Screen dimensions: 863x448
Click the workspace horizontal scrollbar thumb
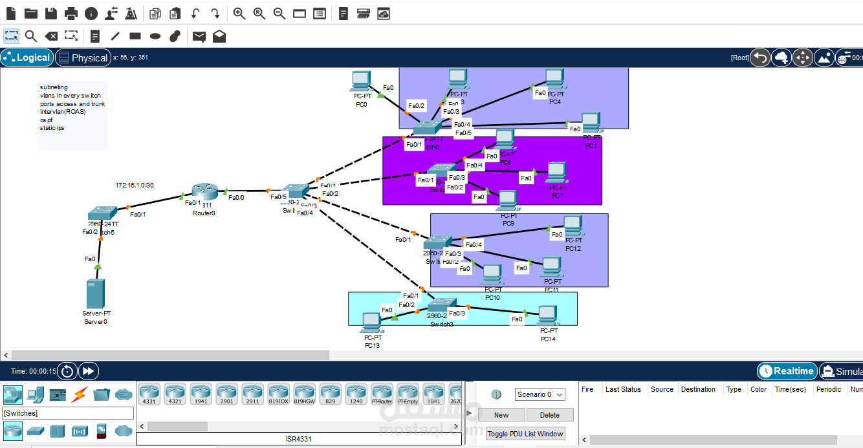pos(170,356)
